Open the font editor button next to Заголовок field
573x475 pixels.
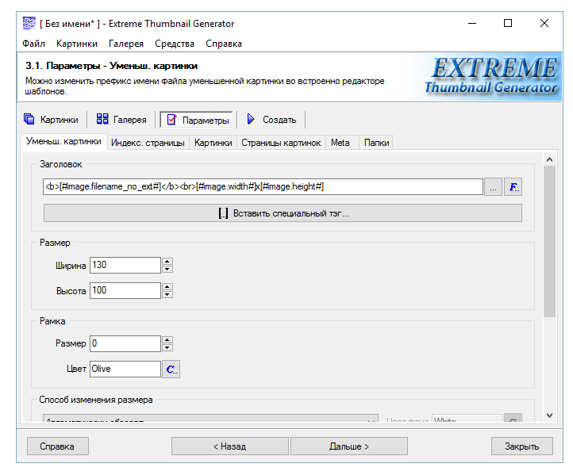513,187
